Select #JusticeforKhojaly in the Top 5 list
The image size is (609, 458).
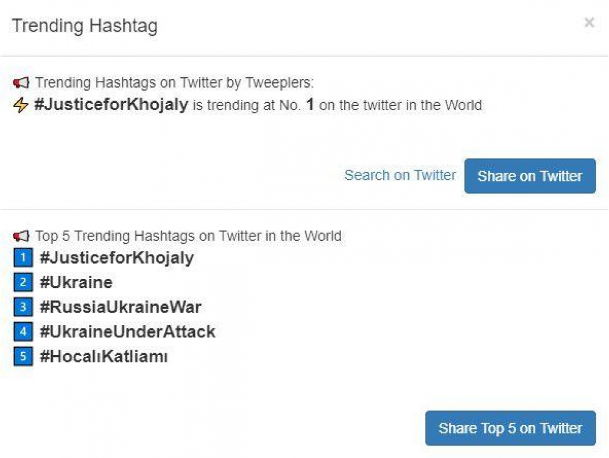coord(116,258)
